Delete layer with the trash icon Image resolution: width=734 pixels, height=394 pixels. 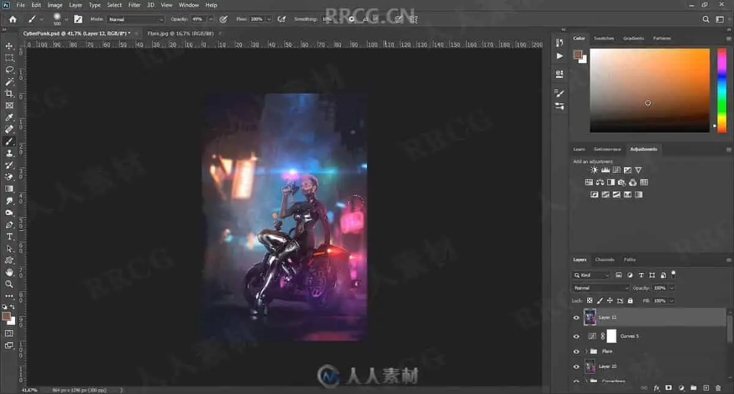click(718, 388)
